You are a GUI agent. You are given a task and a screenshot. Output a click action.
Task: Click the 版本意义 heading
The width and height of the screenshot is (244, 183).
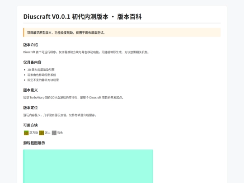click(x=31, y=90)
